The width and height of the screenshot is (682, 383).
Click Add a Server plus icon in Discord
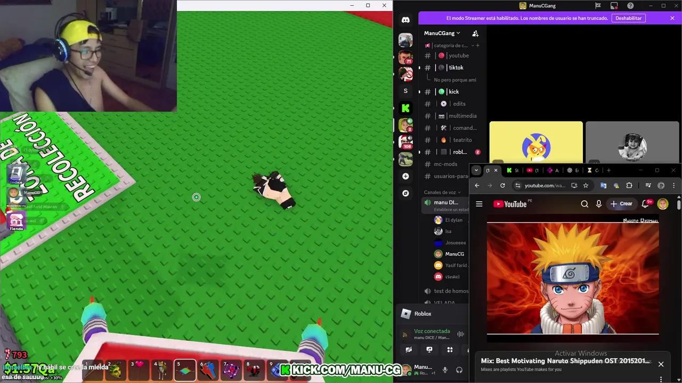pos(405,176)
